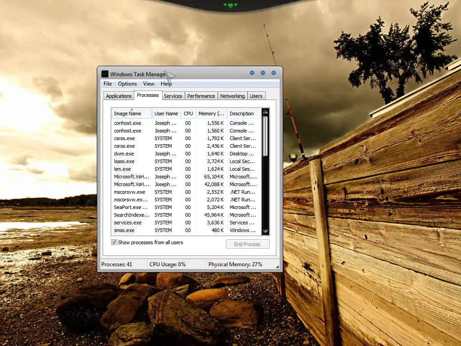Toggle Show processes from all users

(x=114, y=242)
